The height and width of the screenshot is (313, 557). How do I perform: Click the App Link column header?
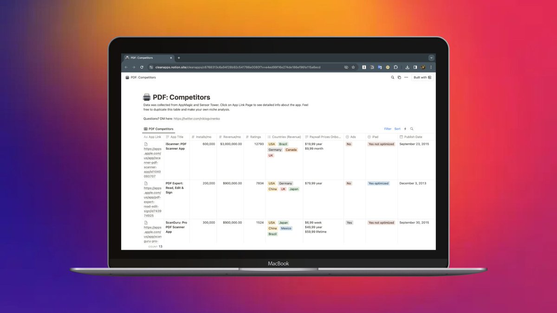(153, 137)
